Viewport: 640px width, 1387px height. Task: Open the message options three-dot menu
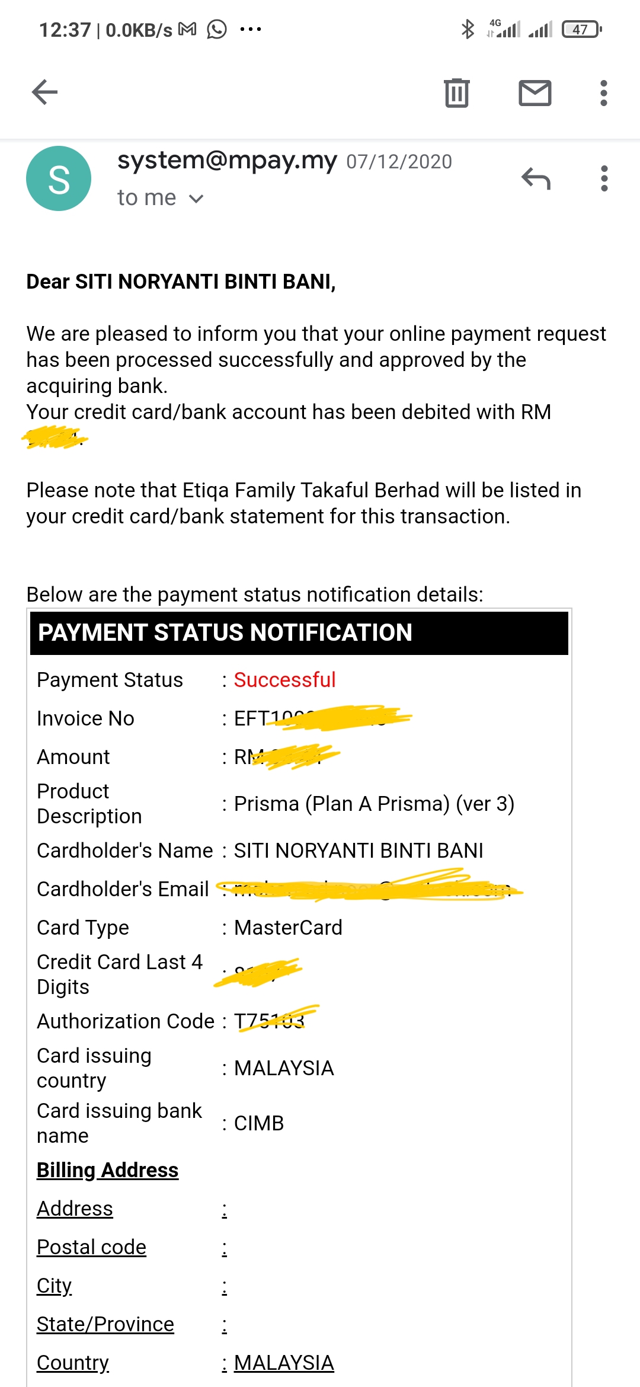click(604, 178)
